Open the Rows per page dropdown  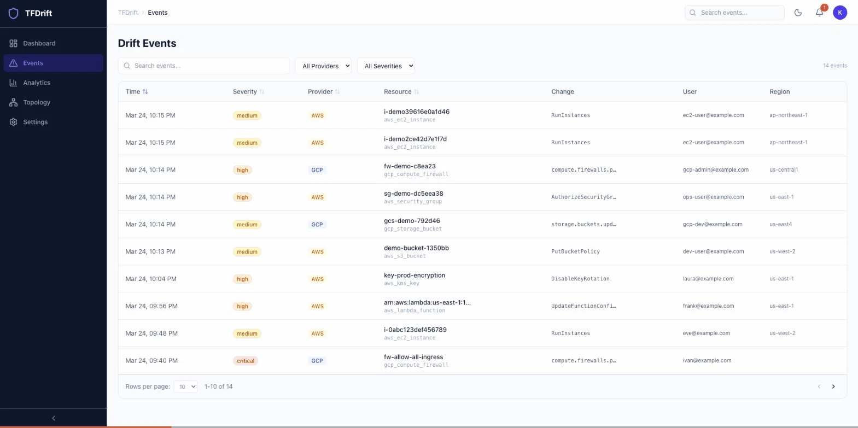(x=185, y=386)
